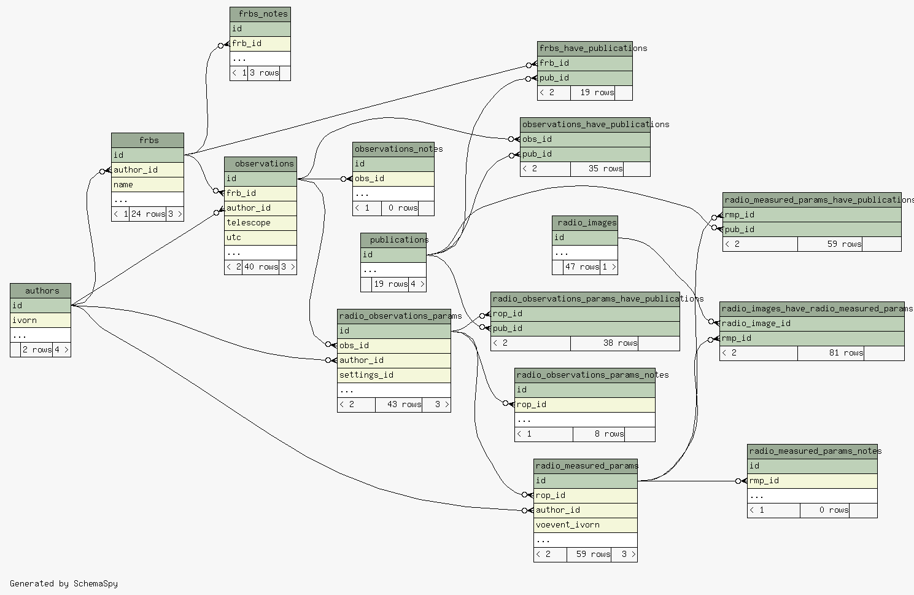Select utc column in observations table

pos(260,238)
